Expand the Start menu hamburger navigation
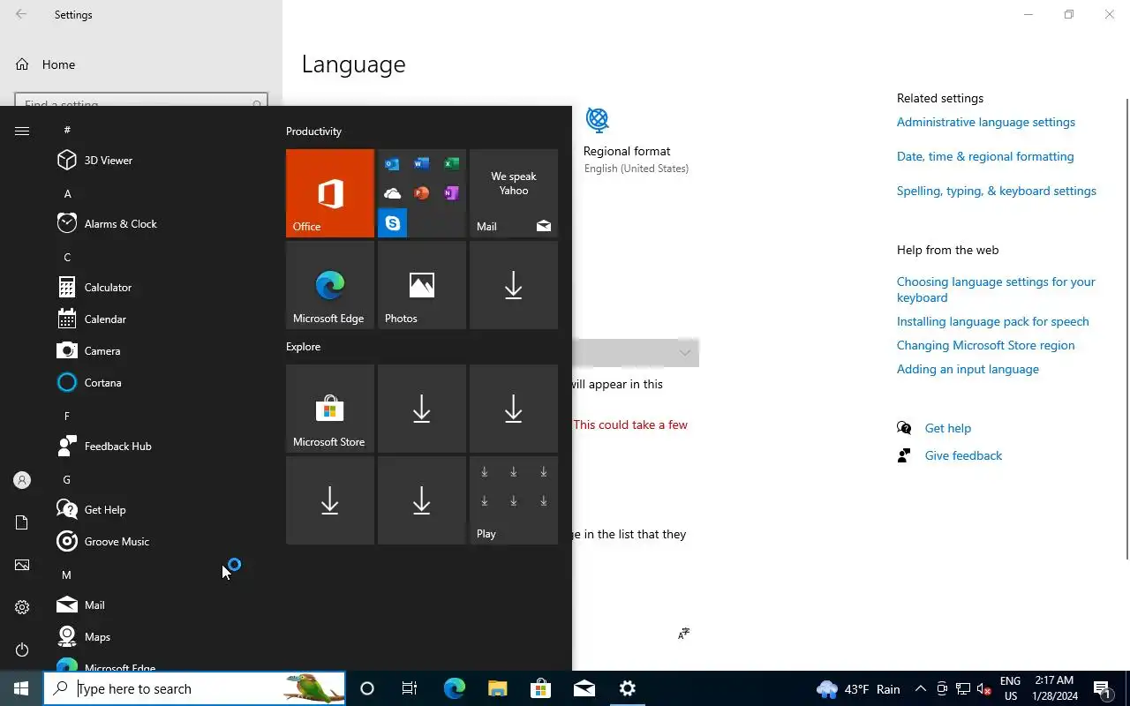Viewport: 1130px width, 706px height. click(22, 131)
